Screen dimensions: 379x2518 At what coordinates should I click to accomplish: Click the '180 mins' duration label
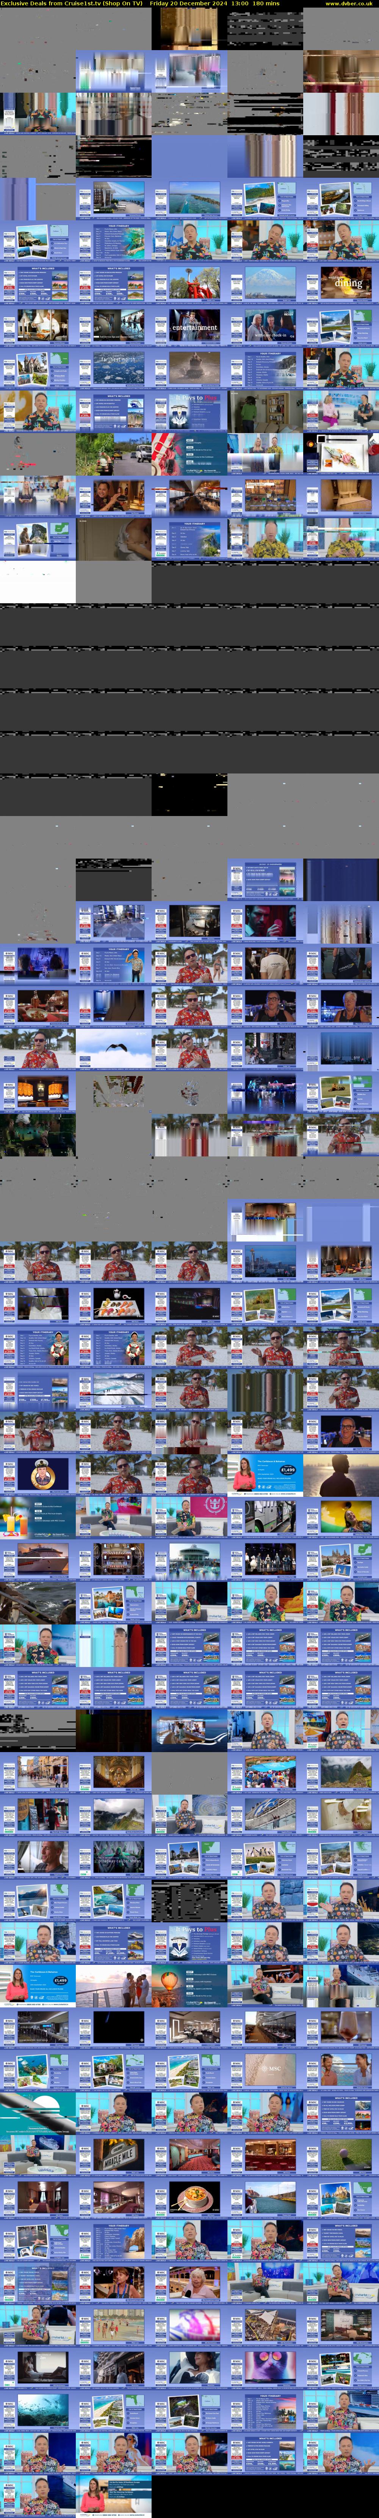point(265,4)
